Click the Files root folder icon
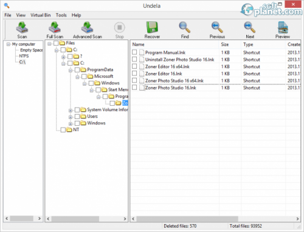 (62, 43)
